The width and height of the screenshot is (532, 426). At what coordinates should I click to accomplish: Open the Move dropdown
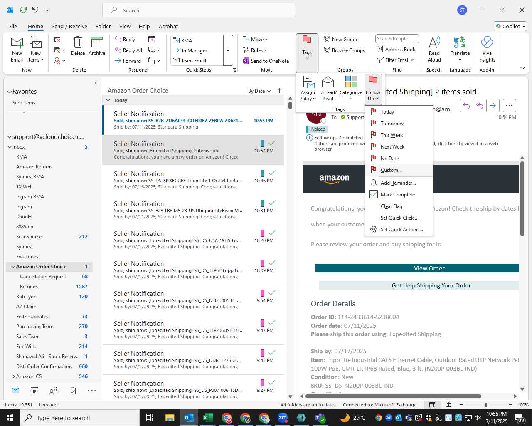[255, 40]
